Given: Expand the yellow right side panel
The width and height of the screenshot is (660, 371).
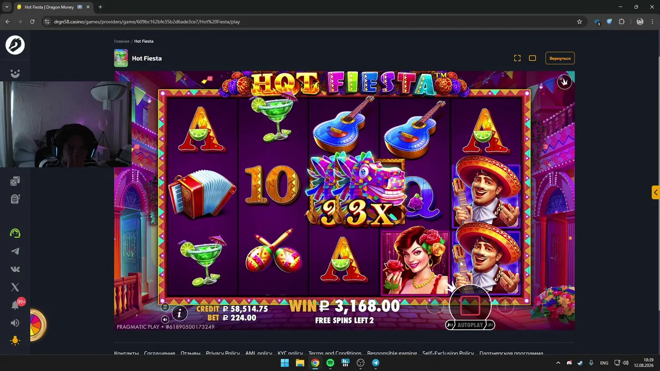Looking at the screenshot, I should 655,192.
